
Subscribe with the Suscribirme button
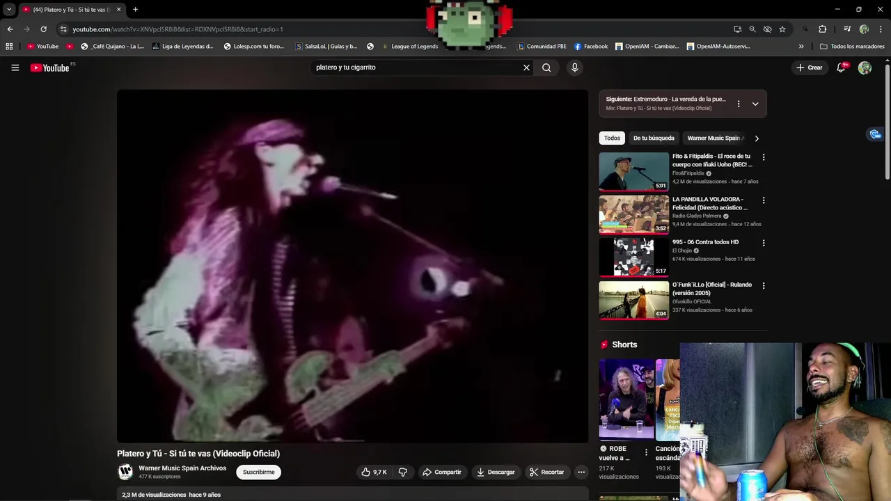[259, 472]
